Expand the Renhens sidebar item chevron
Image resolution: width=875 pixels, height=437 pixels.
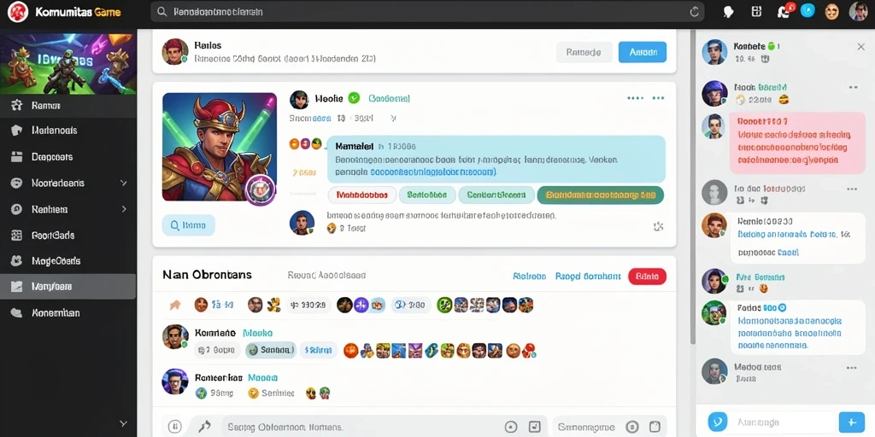124,209
